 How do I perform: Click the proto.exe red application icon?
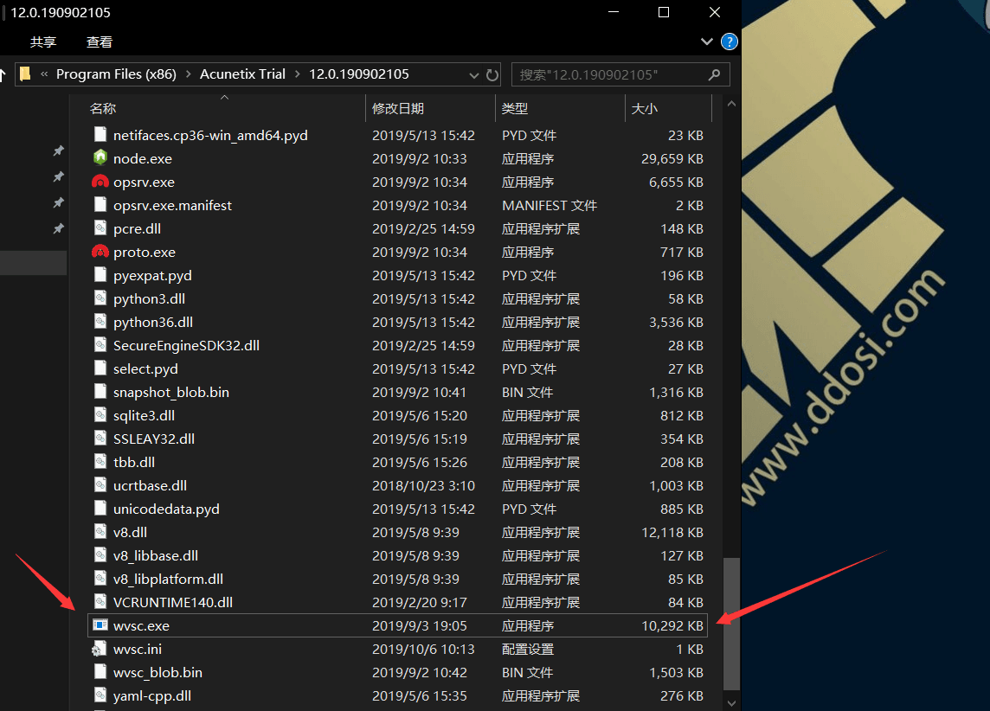pos(100,252)
